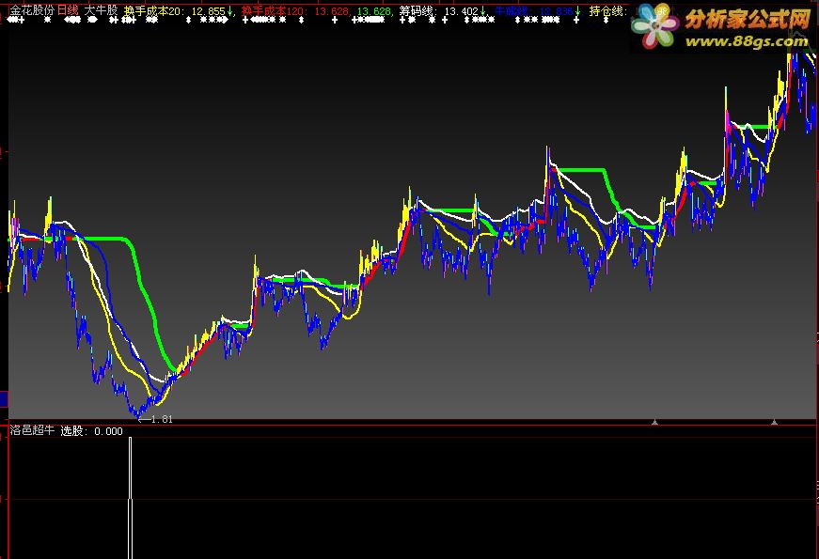The width and height of the screenshot is (819, 559).
Task: Click the red 13.628 value
Action: click(x=331, y=11)
